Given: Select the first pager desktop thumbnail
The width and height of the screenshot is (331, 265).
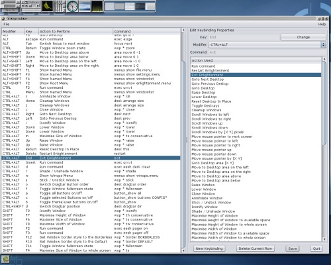Looking at the screenshot, I should (x=110, y=7).
